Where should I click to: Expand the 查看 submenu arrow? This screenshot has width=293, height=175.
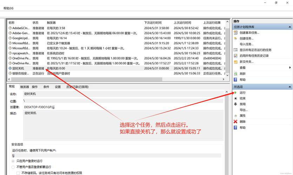[x=290, y=68]
